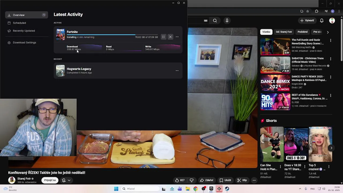Open the Starej Fotr channel avatar
Image resolution: width=343 pixels, height=193 pixels.
pos(12,180)
